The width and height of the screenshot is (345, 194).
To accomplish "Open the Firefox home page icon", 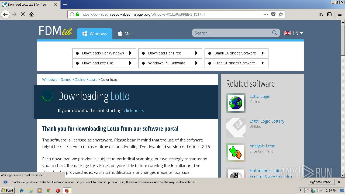I will pyautogui.click(x=32, y=14).
